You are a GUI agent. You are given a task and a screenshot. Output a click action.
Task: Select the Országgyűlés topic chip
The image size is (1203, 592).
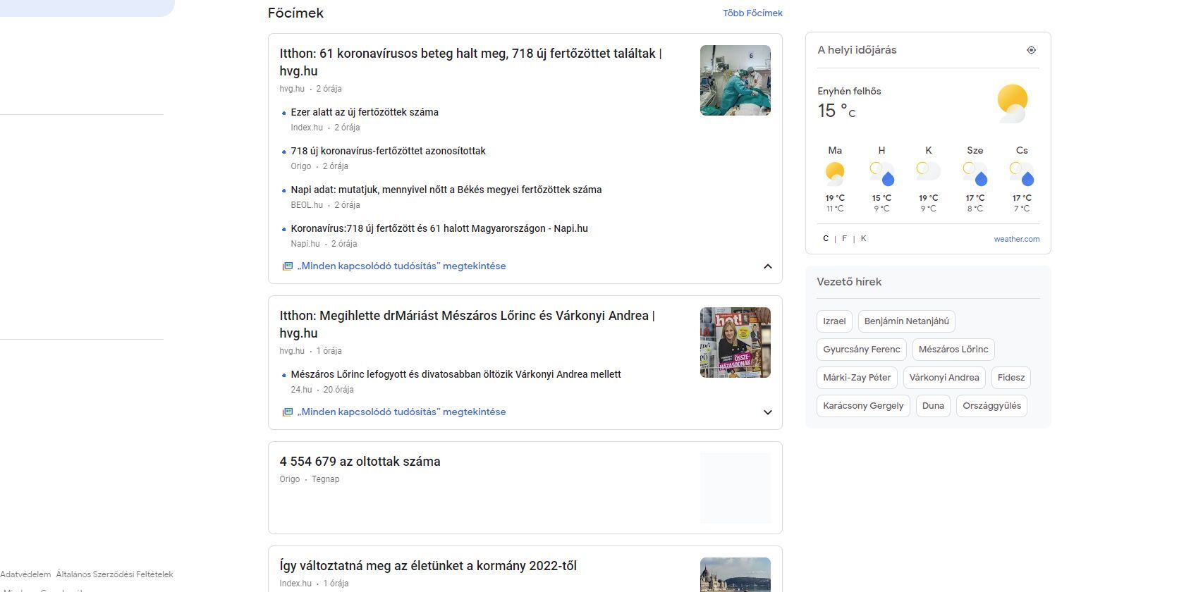(991, 406)
